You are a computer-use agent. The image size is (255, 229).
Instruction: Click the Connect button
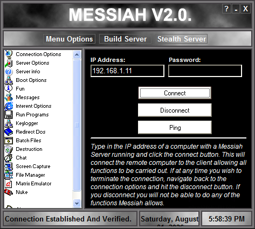(x=175, y=93)
